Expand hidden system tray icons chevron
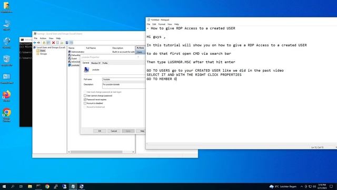Screen dimensions: 337x190 pos(302,186)
